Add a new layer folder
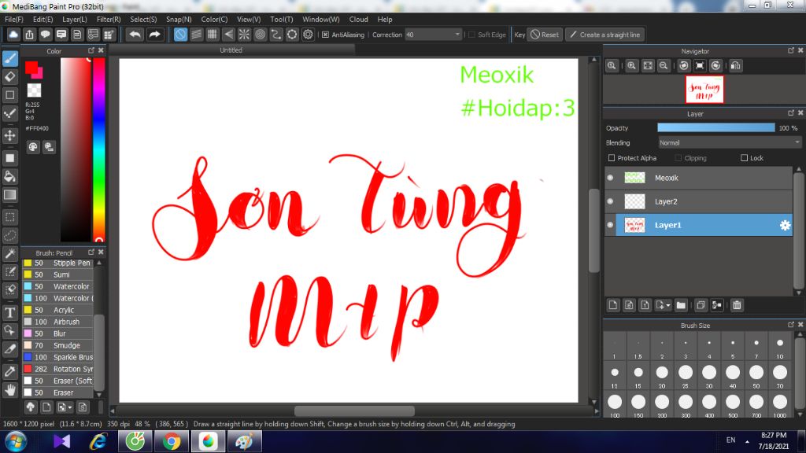The height and width of the screenshot is (453, 806). click(x=681, y=305)
